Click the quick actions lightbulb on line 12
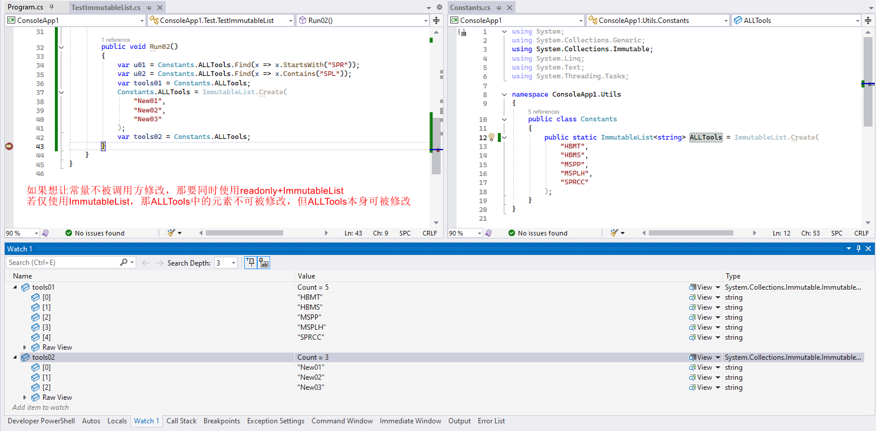The height and width of the screenshot is (431, 876). pyautogui.click(x=493, y=137)
